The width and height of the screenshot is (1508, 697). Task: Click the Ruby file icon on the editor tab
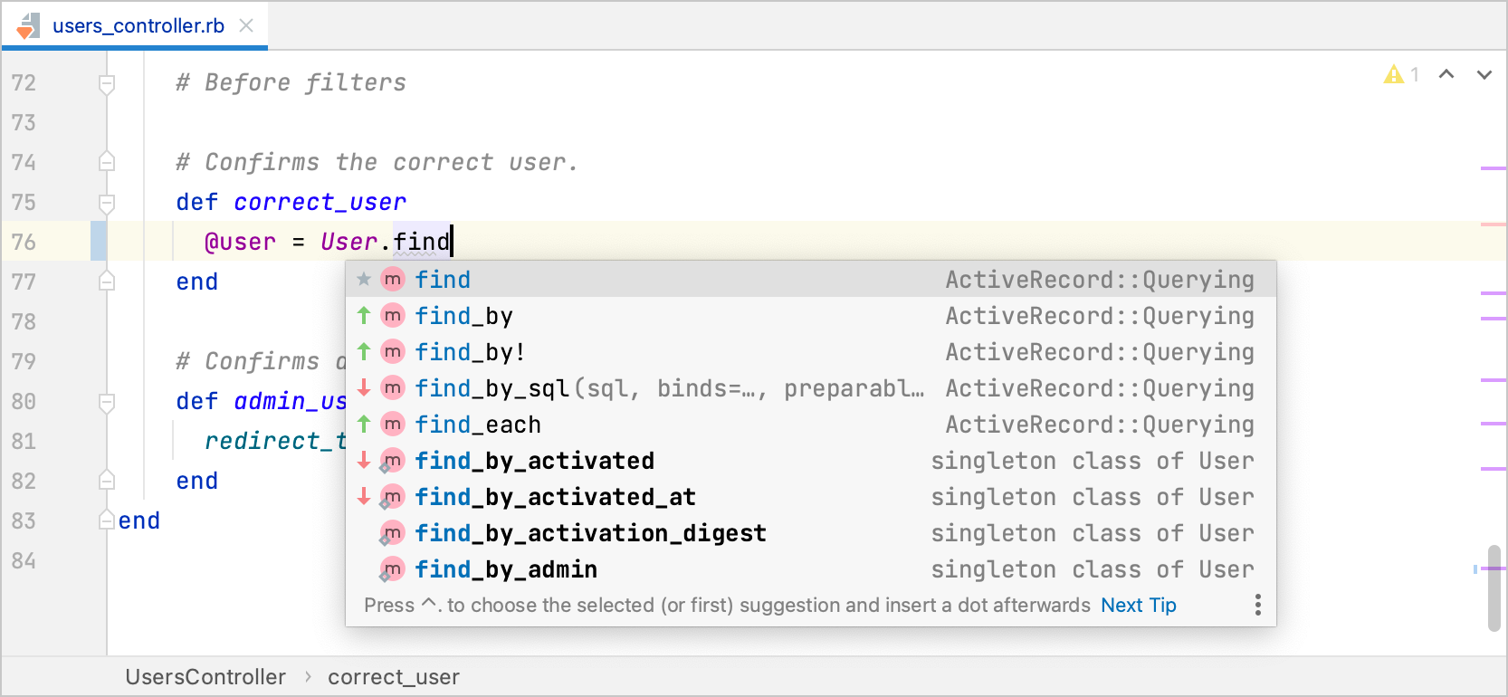[27, 24]
